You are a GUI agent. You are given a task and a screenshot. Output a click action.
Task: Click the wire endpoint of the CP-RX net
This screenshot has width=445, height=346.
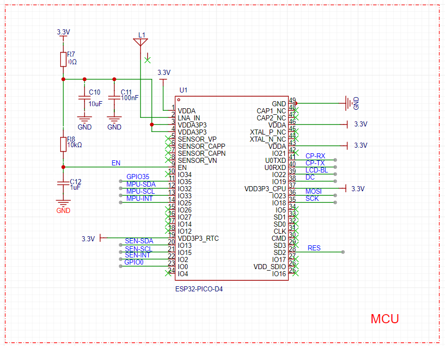tap(335, 160)
